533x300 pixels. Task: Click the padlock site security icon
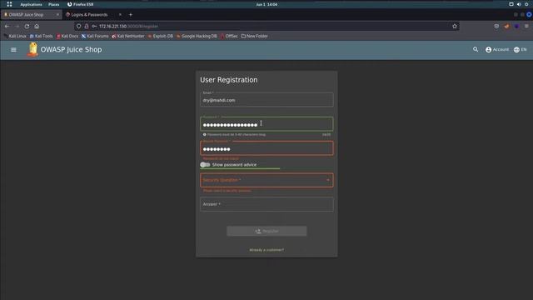pos(87,26)
